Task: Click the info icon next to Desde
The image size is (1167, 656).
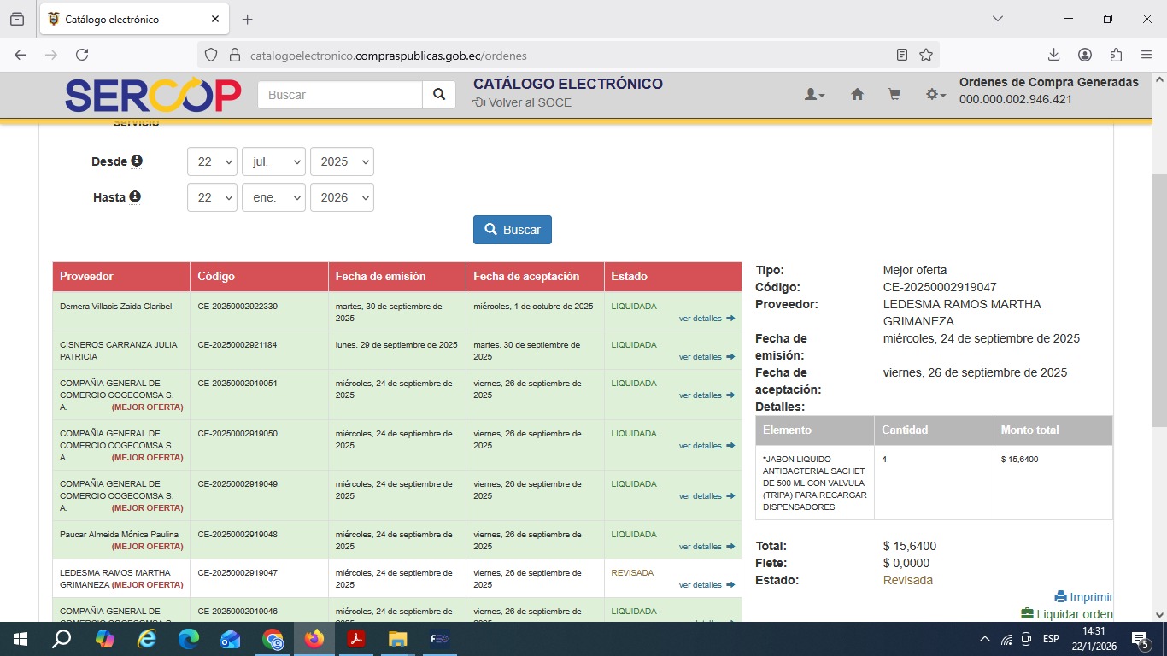Action: pos(137,161)
